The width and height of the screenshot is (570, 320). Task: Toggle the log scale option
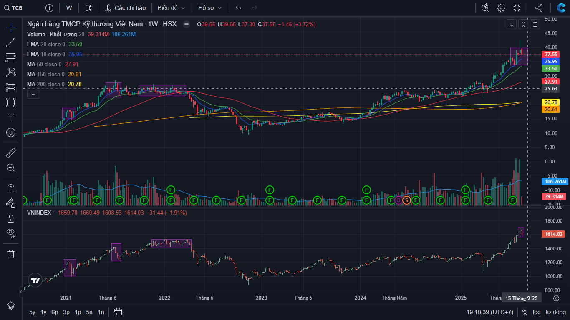click(x=537, y=312)
